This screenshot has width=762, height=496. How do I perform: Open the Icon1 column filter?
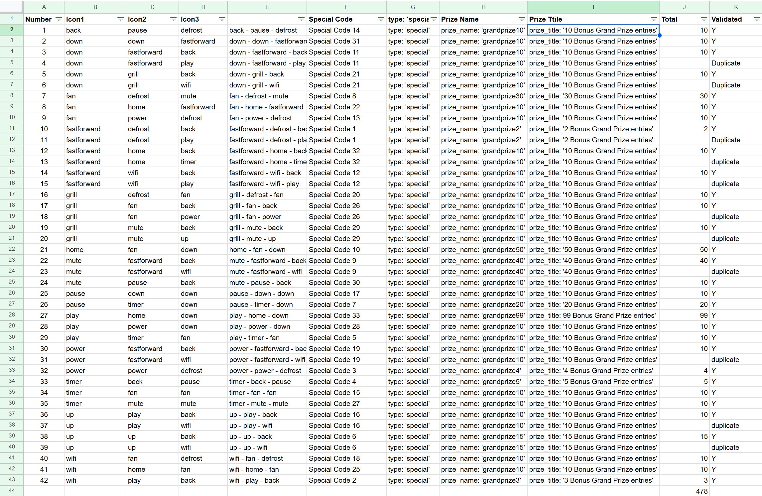tap(120, 19)
